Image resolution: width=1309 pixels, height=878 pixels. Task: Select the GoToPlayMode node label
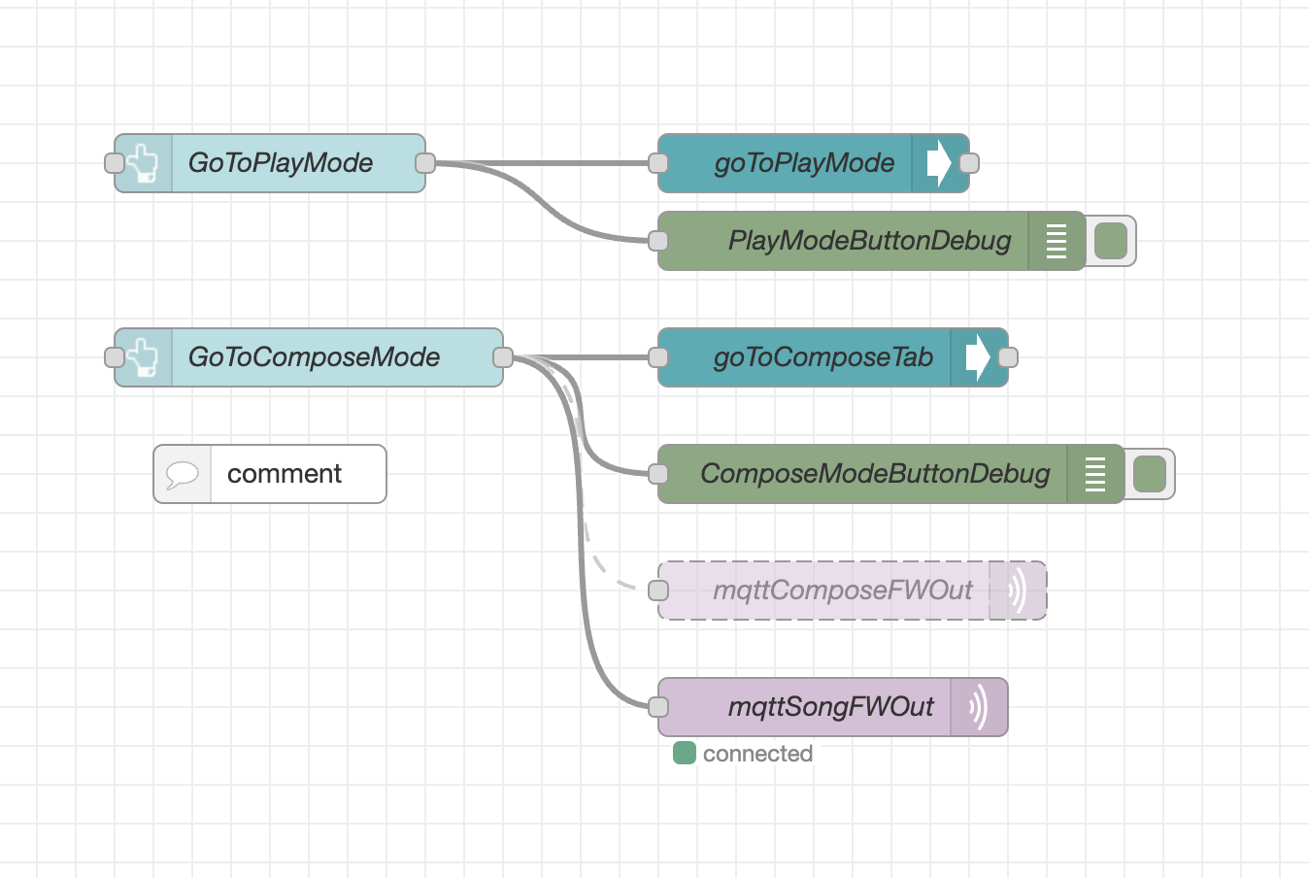click(281, 163)
